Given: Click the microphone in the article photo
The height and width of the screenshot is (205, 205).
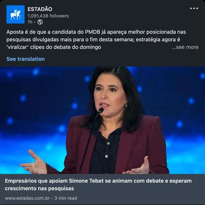Looking at the screenshot, I should point(101,111).
